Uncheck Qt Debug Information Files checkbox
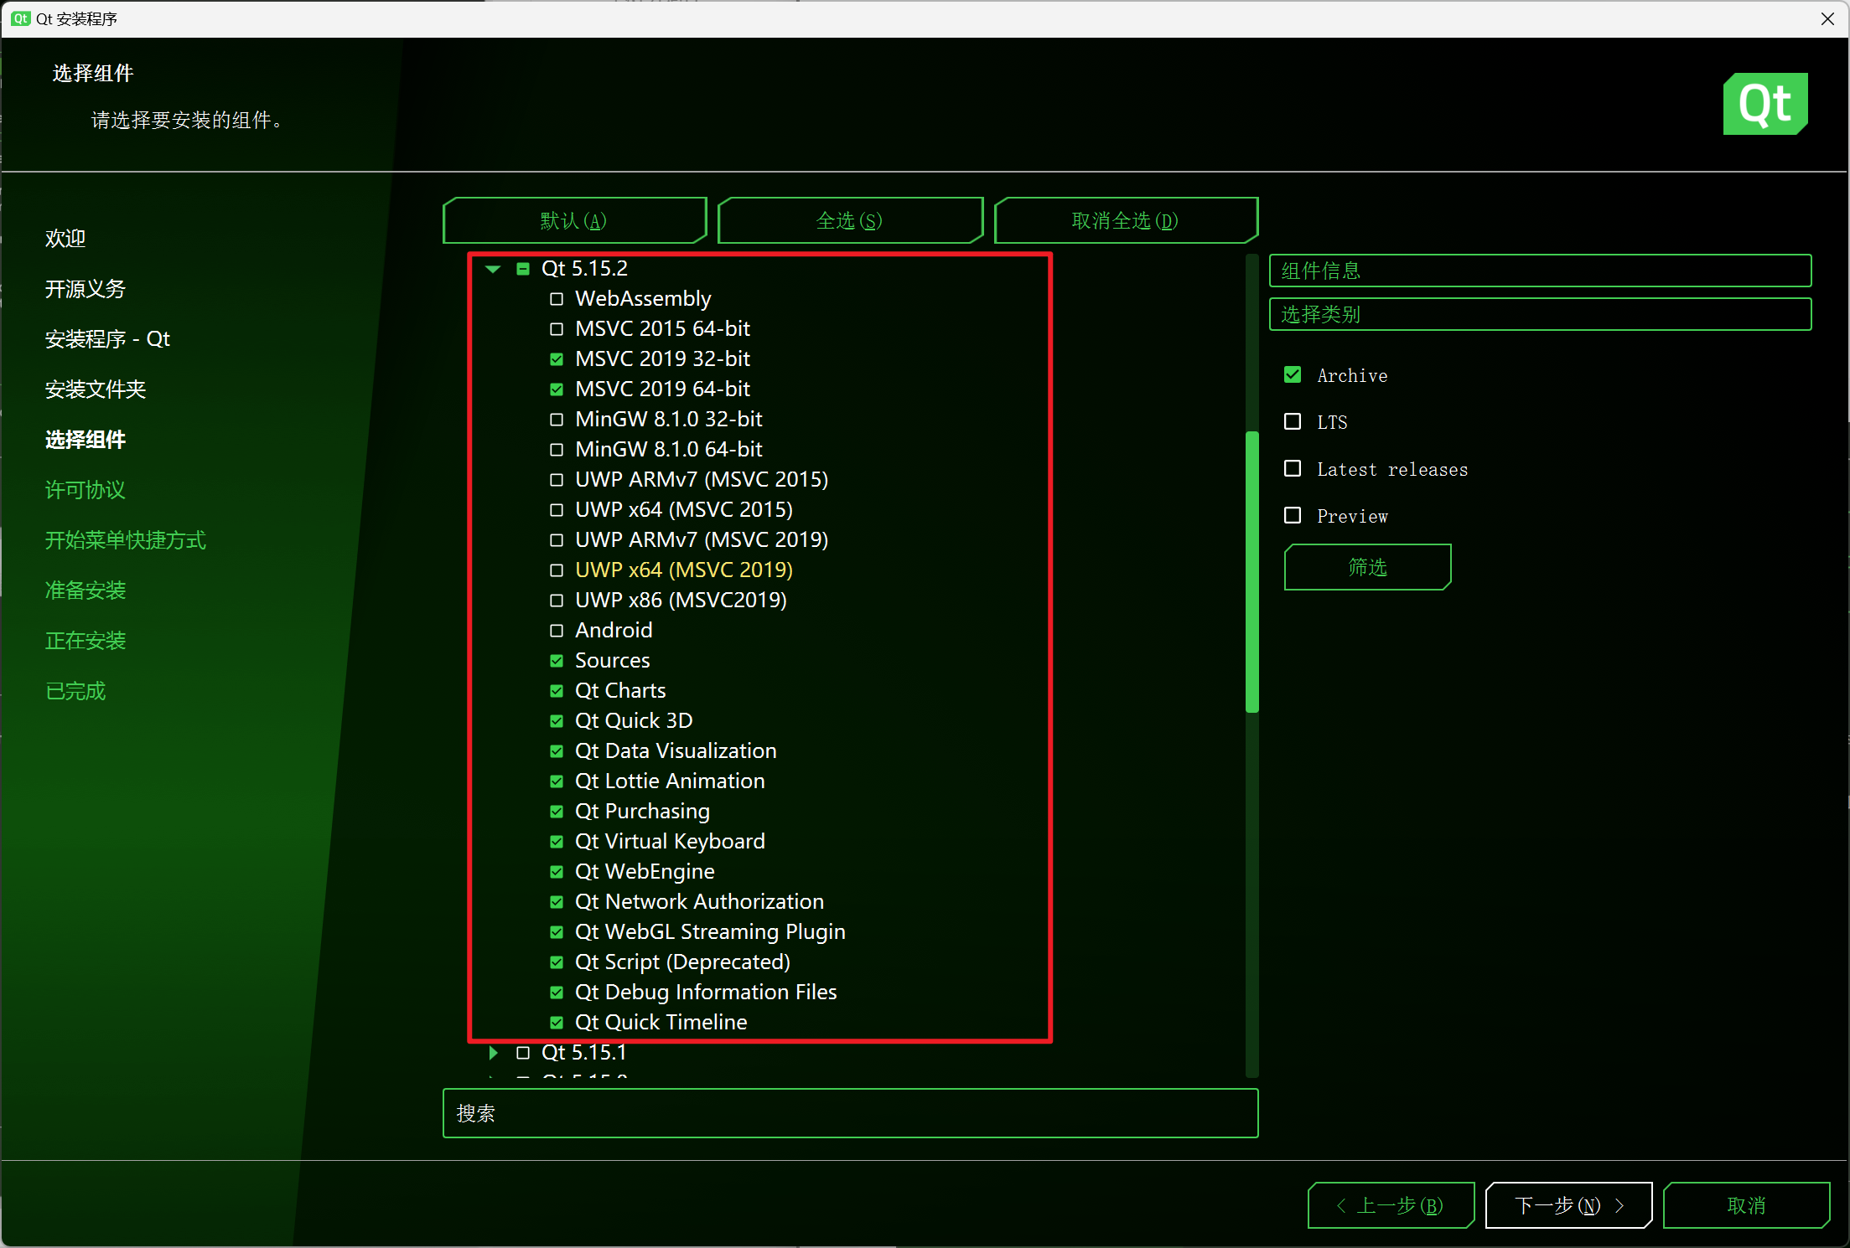Screen dimensions: 1850x1248 [x=557, y=993]
